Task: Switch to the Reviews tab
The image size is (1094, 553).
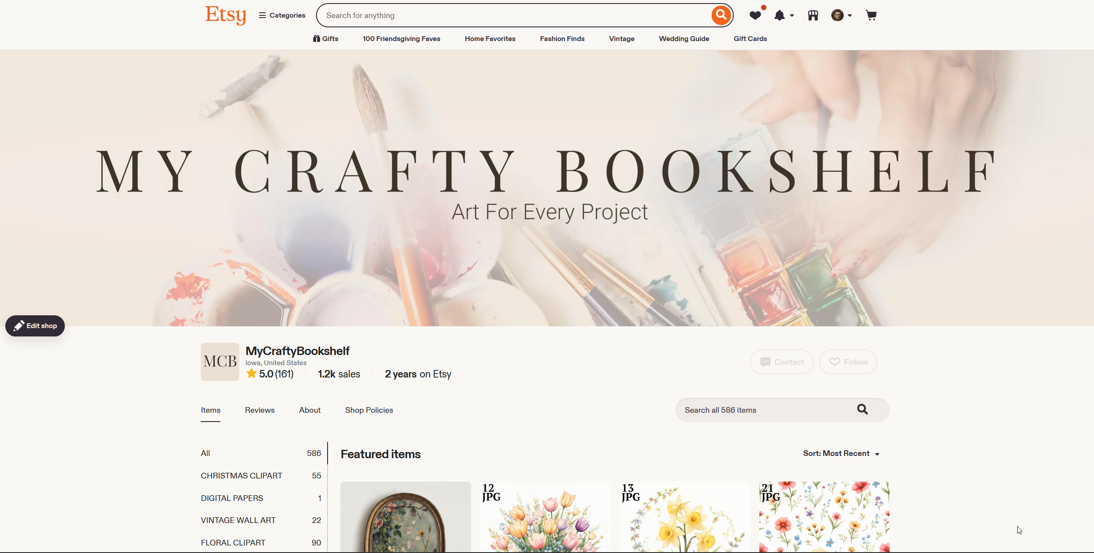Action: (260, 410)
